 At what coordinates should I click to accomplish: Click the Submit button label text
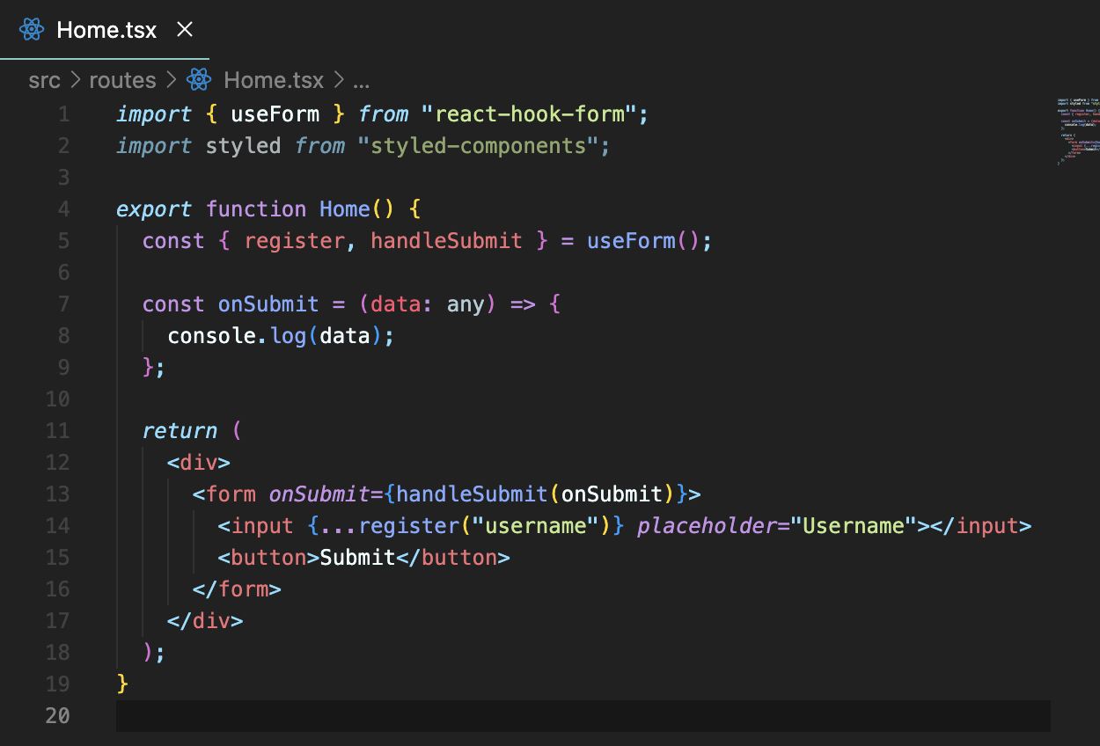coord(357,558)
